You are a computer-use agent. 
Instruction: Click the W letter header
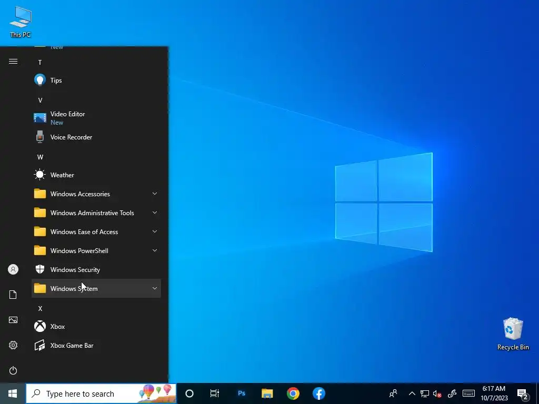coord(40,157)
